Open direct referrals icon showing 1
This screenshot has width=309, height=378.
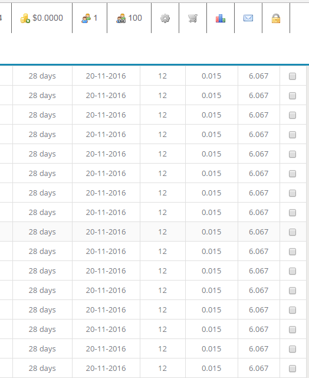pos(86,18)
